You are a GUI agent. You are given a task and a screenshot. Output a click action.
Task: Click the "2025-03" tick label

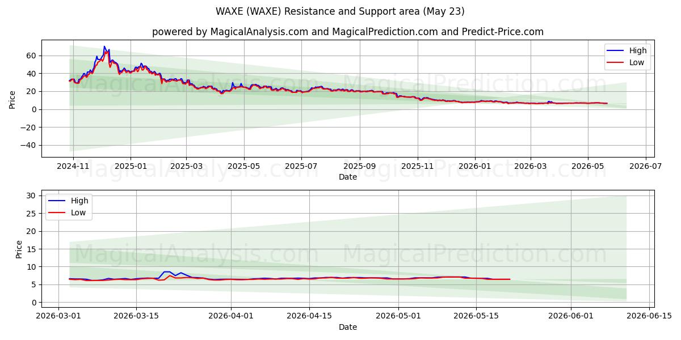tap(186, 166)
